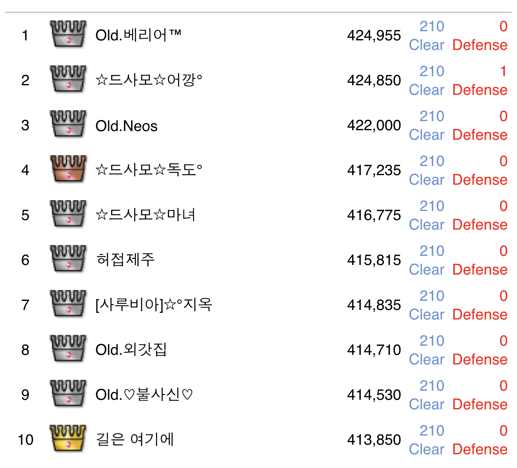Open player ☆드사모☆독도° entry
This screenshot has height=468, width=517.
[149, 170]
